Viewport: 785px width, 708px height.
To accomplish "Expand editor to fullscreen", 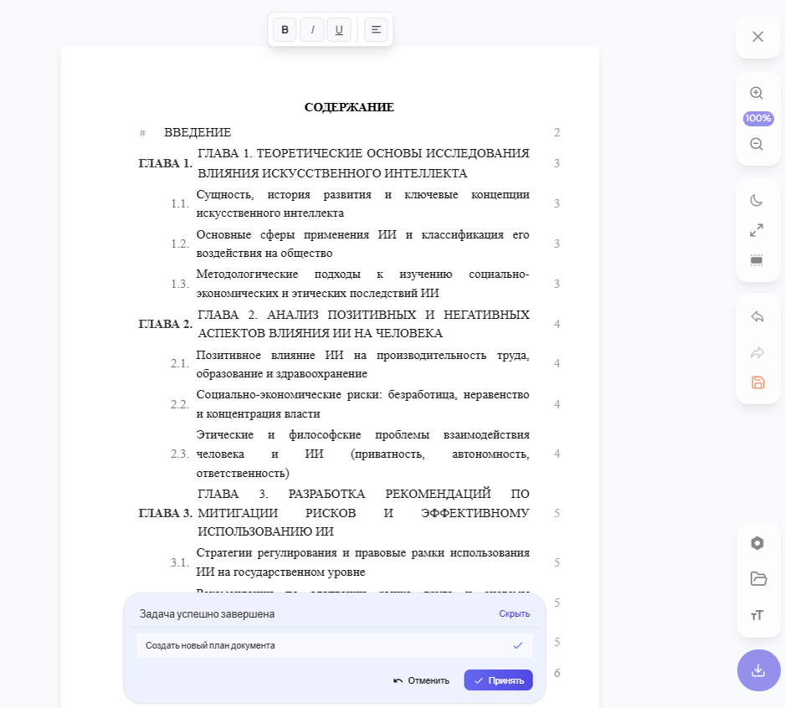I will 757,230.
